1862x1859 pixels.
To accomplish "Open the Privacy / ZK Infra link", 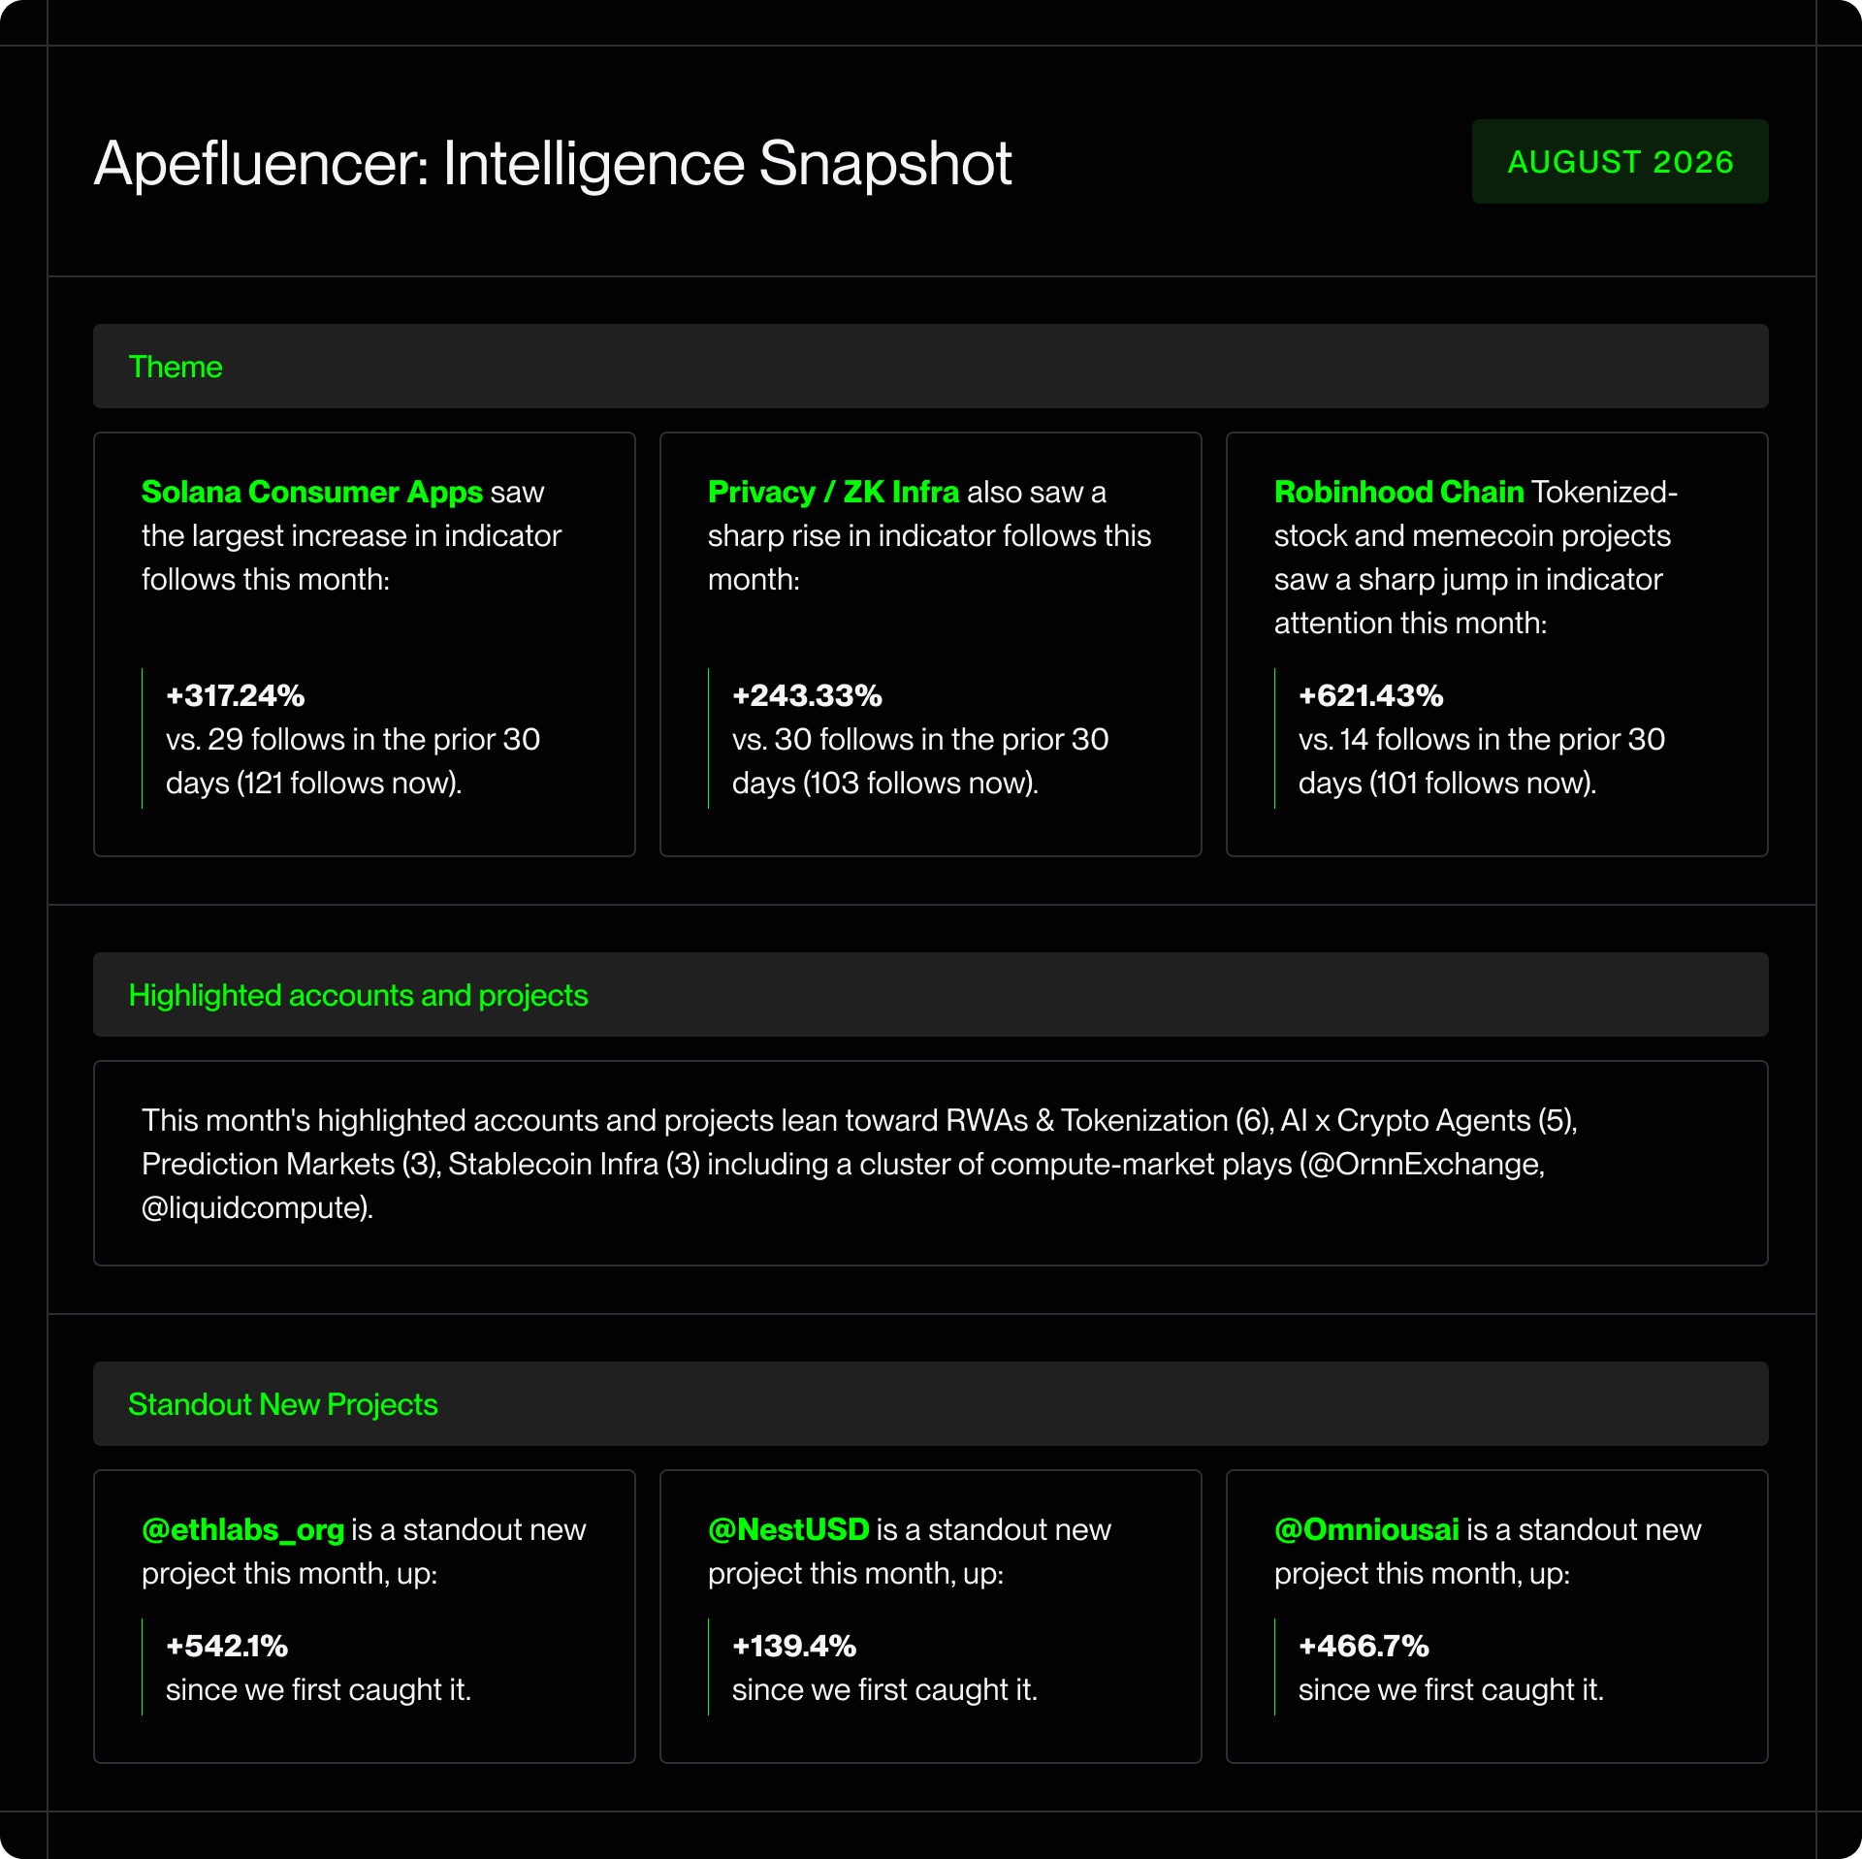I will (x=833, y=492).
